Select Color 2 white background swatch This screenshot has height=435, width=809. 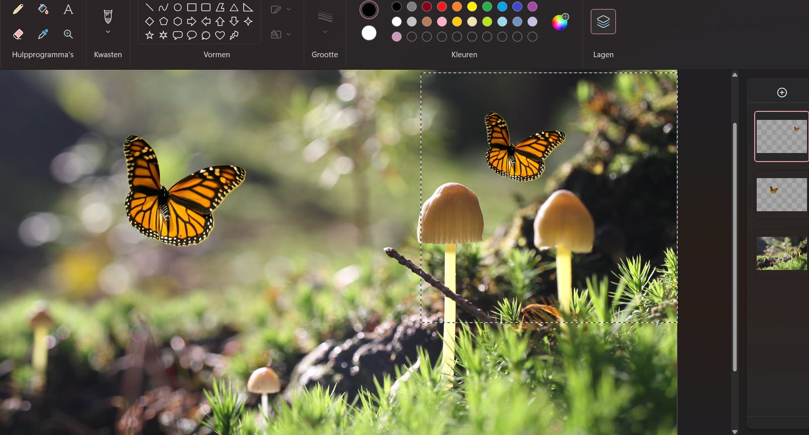(369, 33)
